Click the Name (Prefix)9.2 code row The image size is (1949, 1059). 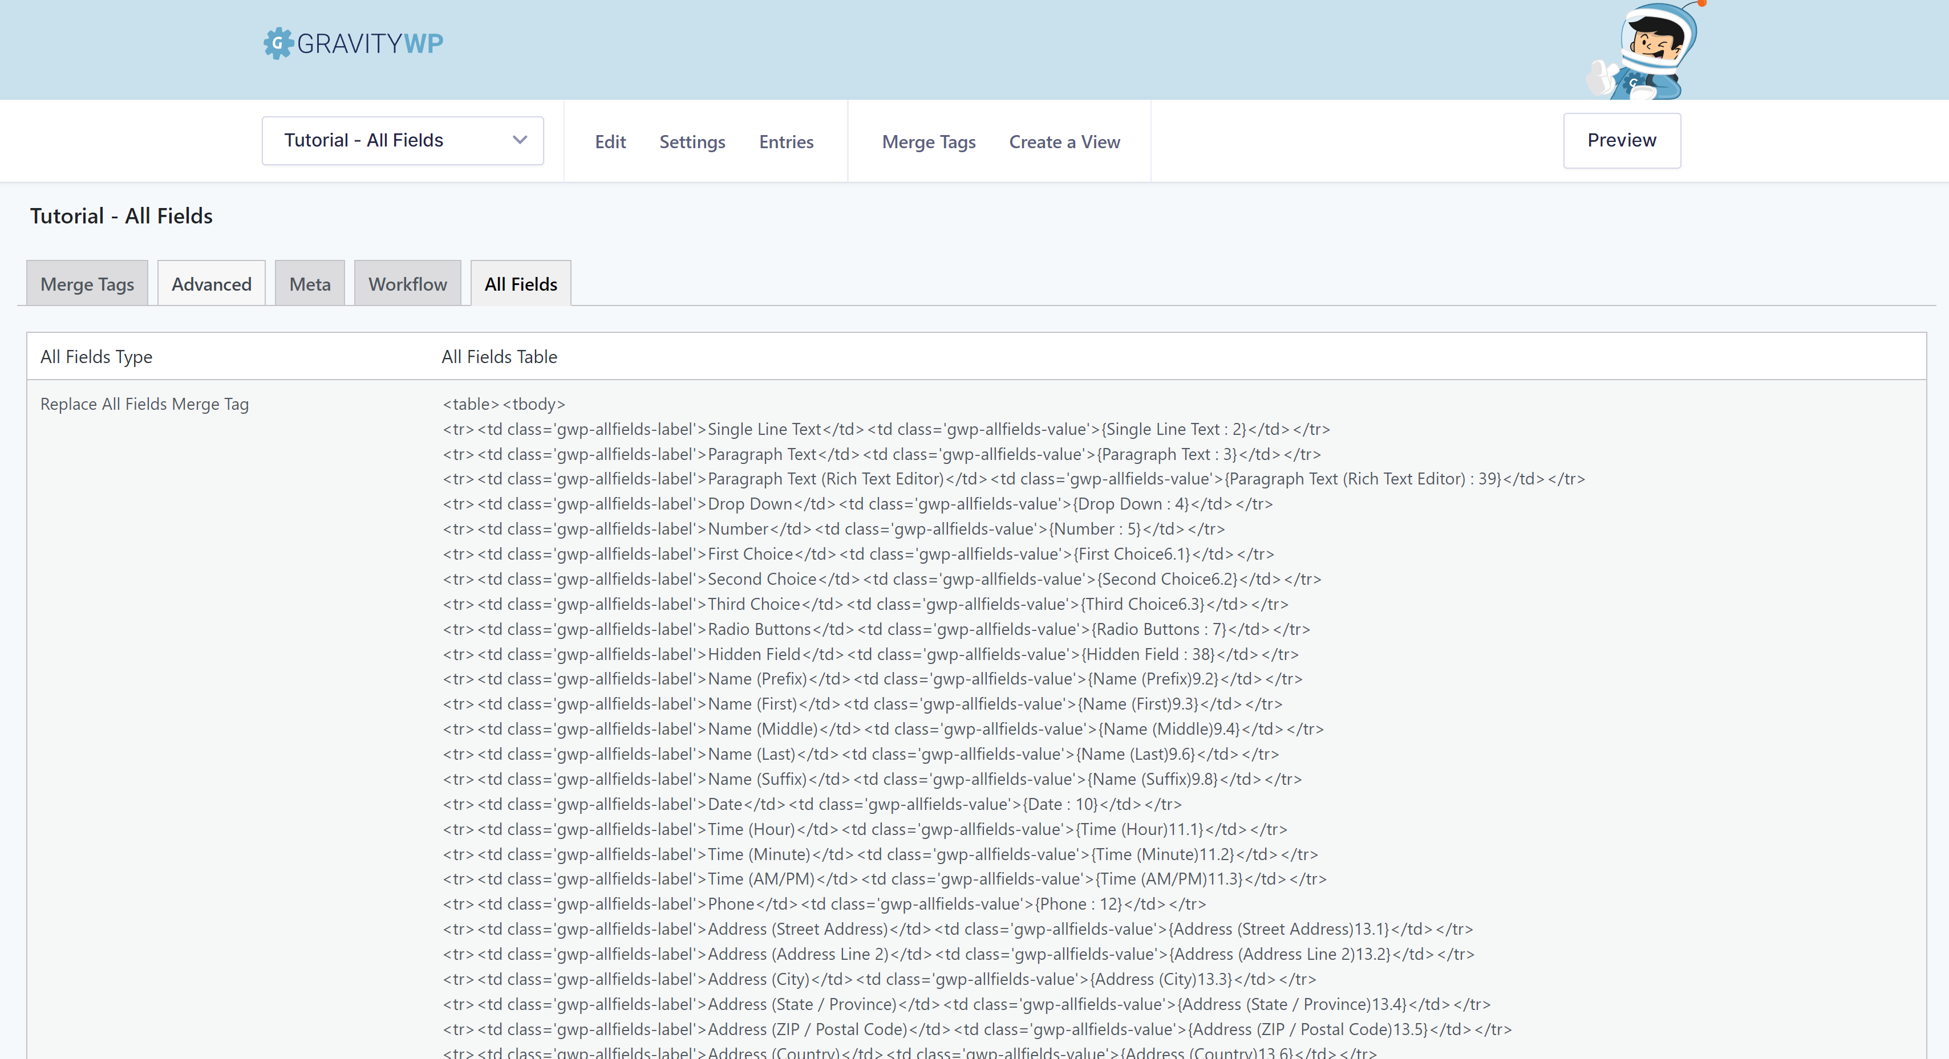[x=872, y=679]
